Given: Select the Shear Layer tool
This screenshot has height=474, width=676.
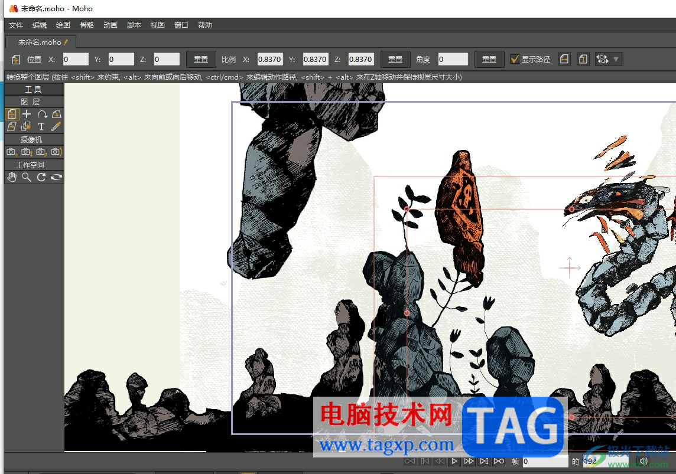Looking at the screenshot, I should click(x=12, y=126).
